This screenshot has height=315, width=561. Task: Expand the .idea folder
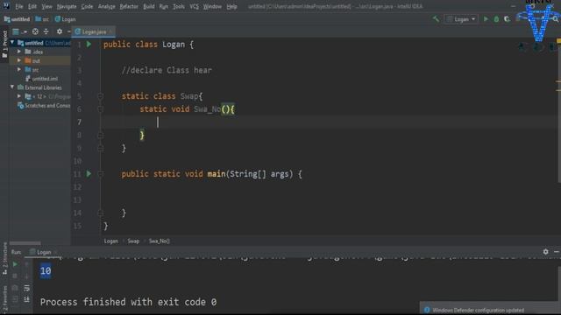[x=19, y=52]
